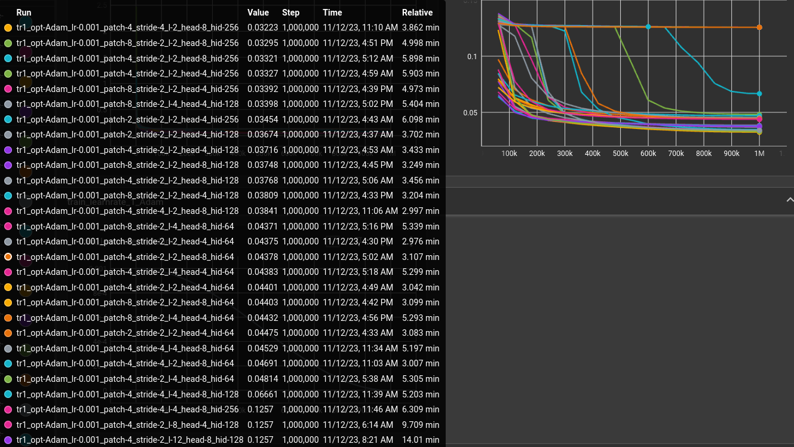794x447 pixels.
Task: Select run name patch-4_stride-2_l-2_head-8_hid-256
Action: coord(127,59)
